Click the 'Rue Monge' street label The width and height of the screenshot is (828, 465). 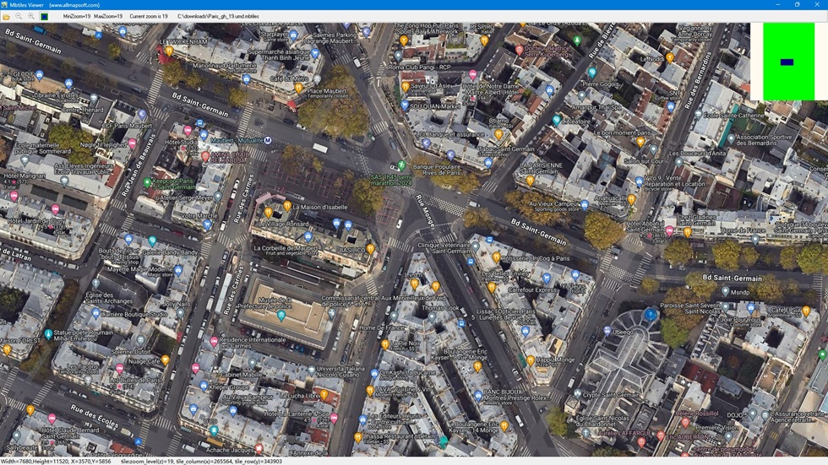click(x=426, y=212)
